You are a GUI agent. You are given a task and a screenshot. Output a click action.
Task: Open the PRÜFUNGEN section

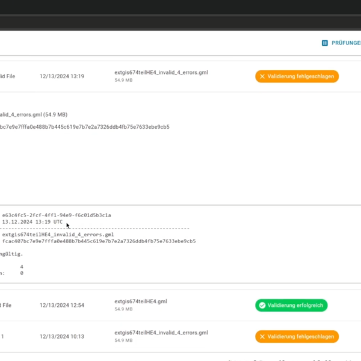click(x=345, y=43)
